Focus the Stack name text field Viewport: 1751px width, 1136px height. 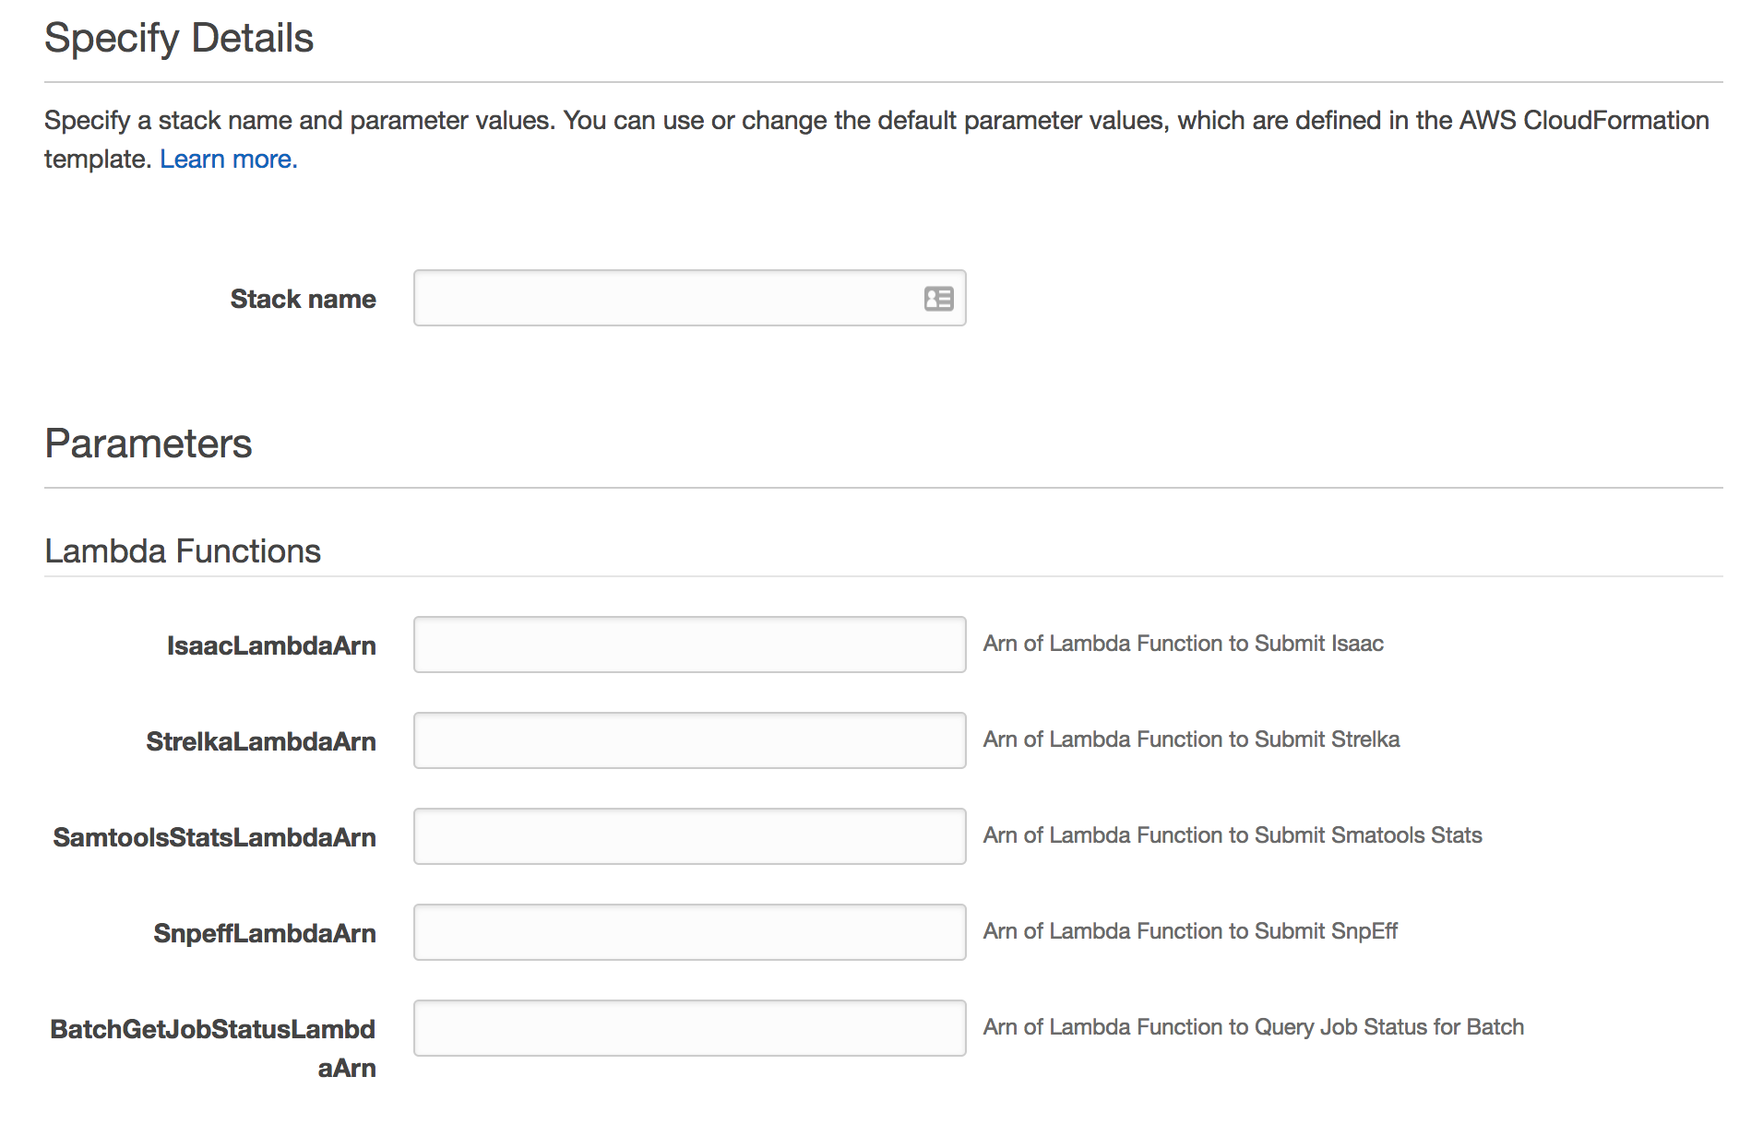pos(664,299)
